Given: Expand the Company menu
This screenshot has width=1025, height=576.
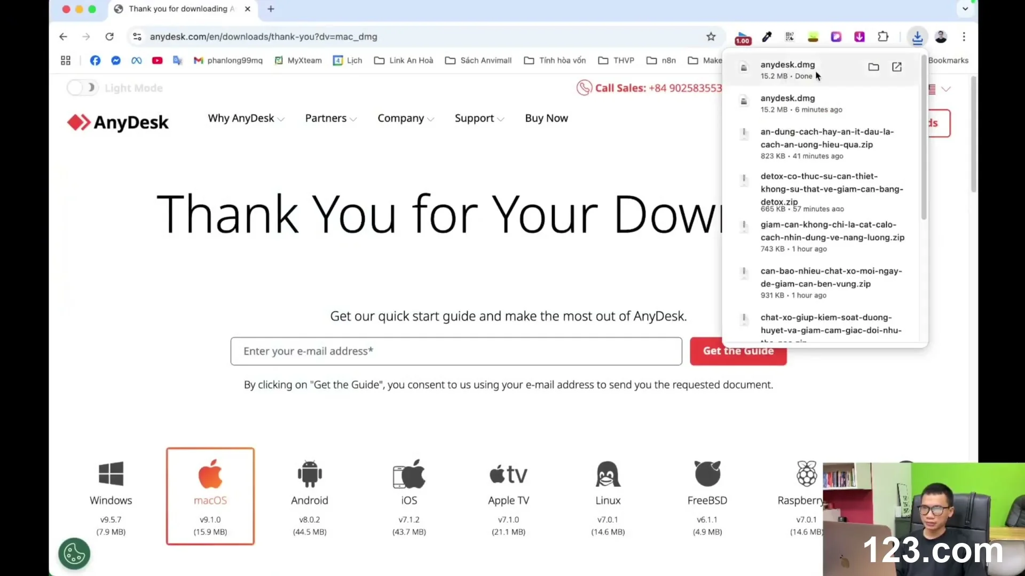Looking at the screenshot, I should pyautogui.click(x=406, y=118).
